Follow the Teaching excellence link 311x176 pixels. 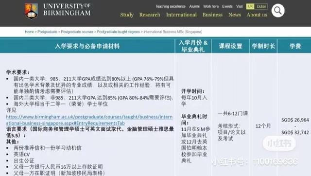[x=171, y=6]
